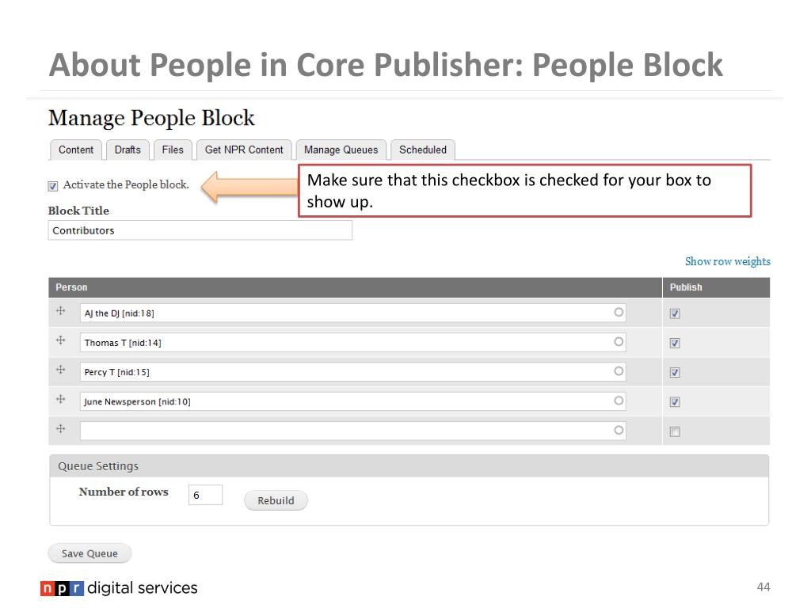The image size is (811, 608).
Task: Click drag handle for Thomas T row
Action: click(x=60, y=340)
